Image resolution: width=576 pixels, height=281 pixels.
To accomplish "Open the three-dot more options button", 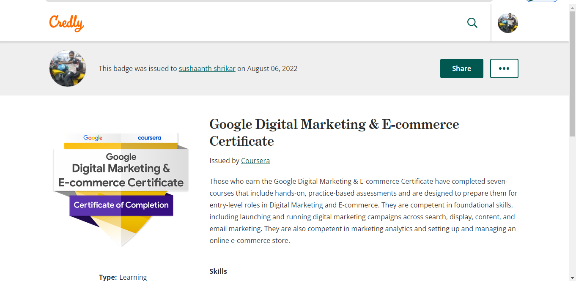I will 504,68.
